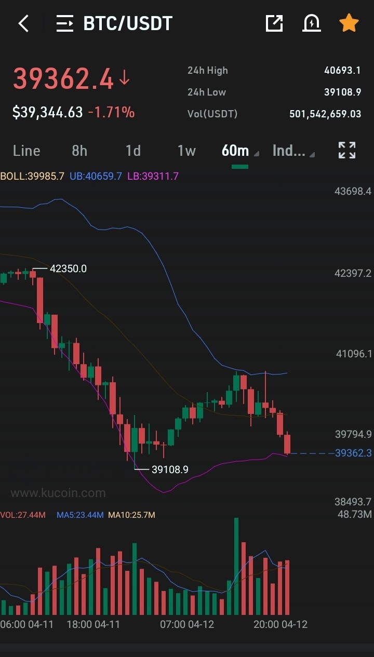Expand the Ind... indicators dropdown
Screen dimensions: 374x657
293,151
